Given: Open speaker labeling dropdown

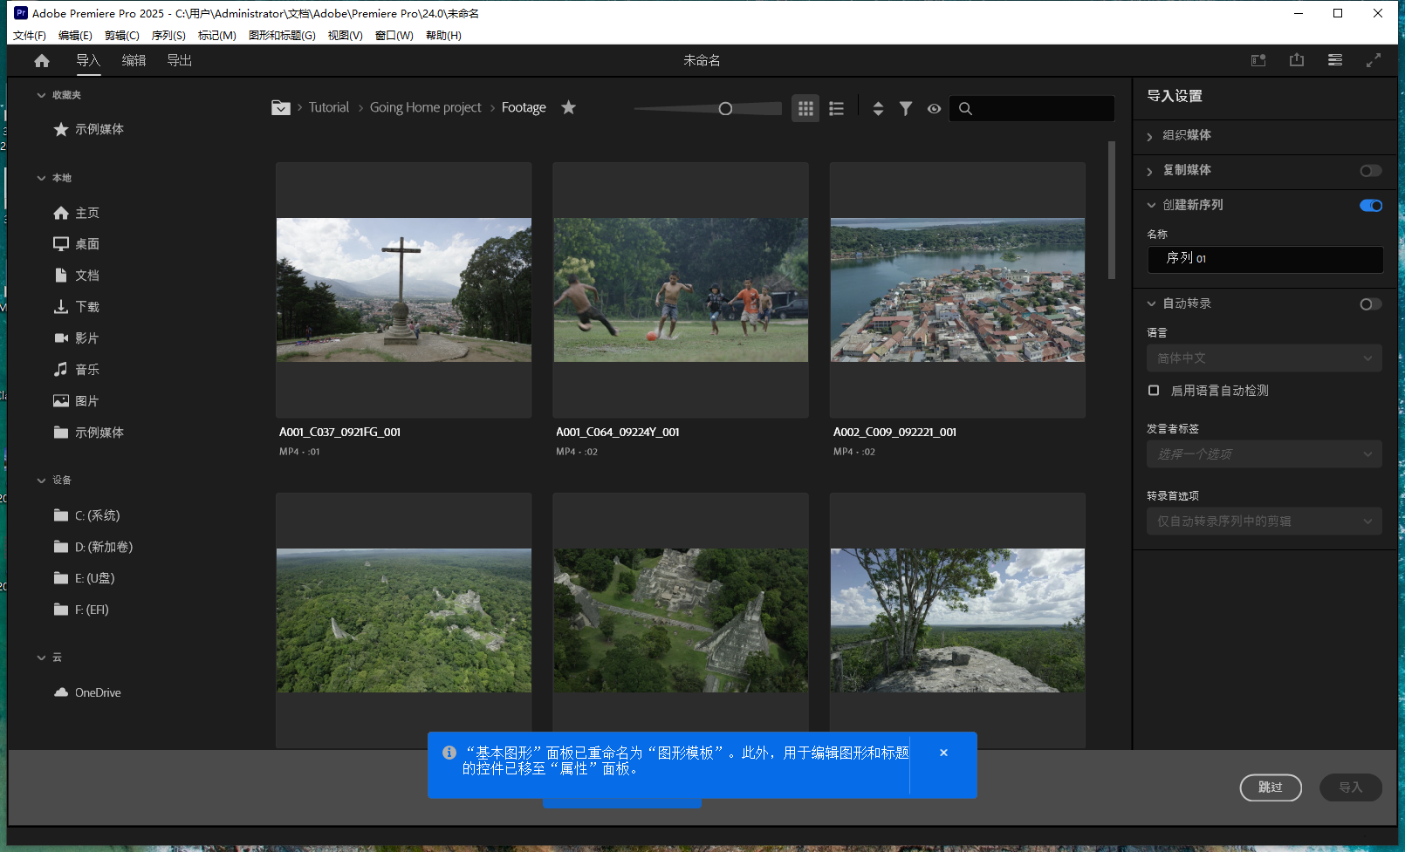Looking at the screenshot, I should (1264, 454).
